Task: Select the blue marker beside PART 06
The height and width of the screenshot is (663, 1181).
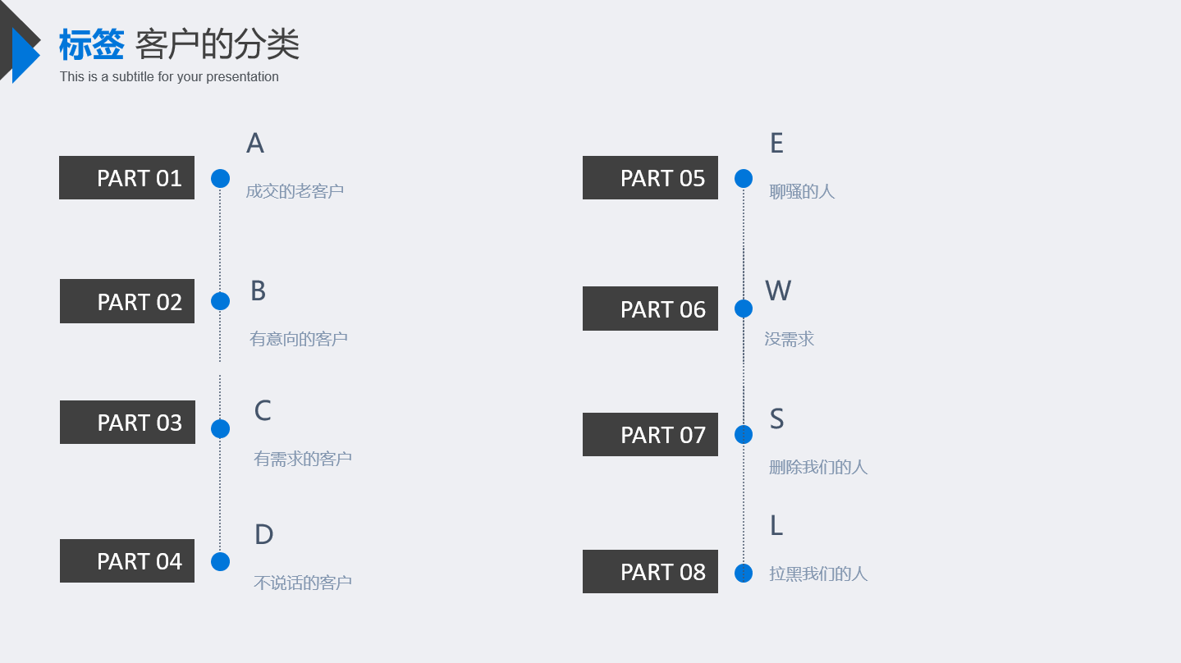Action: pyautogui.click(x=744, y=309)
